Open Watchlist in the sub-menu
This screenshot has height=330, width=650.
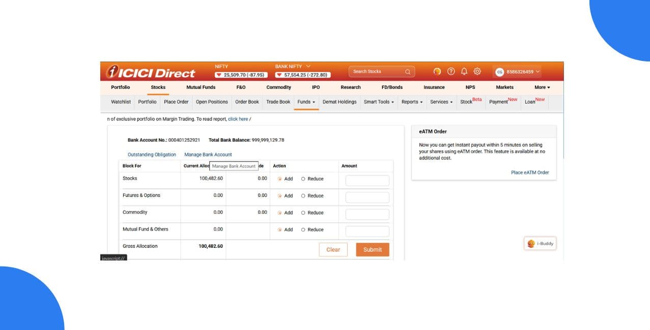121,102
